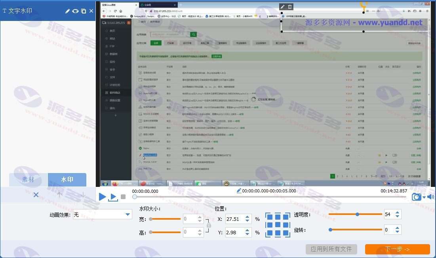The height and width of the screenshot is (258, 436).
Task: Remove the 文字水印 layer using its X icon
Action: click(x=91, y=11)
